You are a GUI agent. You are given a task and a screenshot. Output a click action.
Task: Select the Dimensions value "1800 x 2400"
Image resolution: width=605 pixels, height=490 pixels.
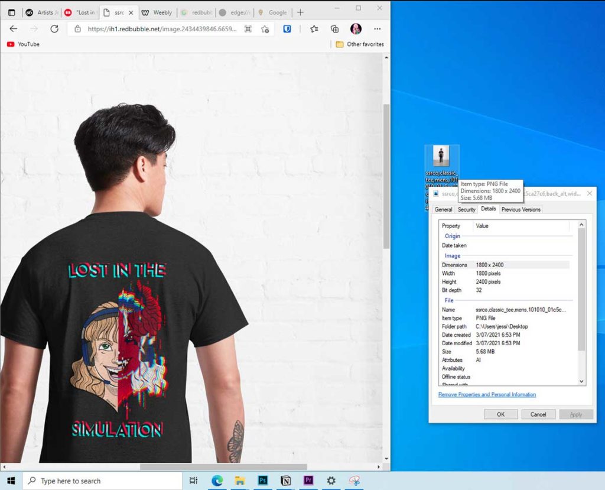(490, 265)
